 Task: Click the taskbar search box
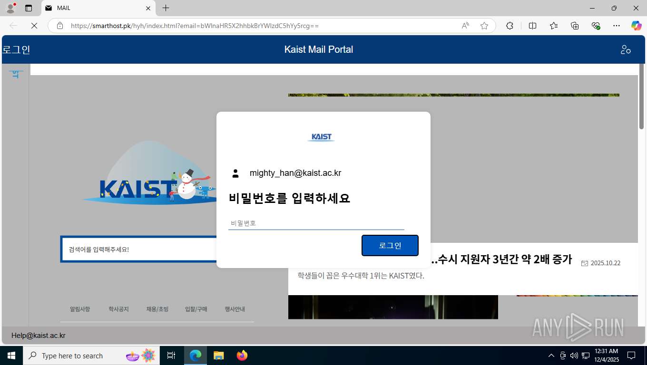click(91, 355)
